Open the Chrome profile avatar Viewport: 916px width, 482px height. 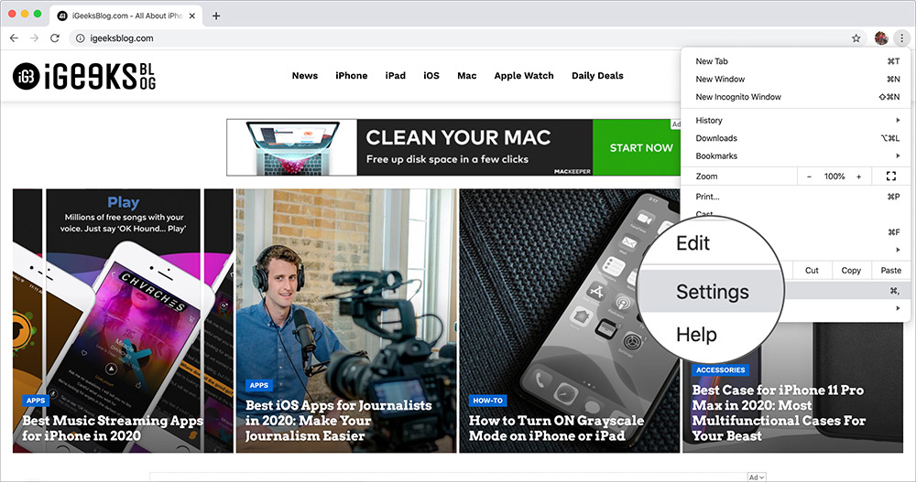pos(880,38)
